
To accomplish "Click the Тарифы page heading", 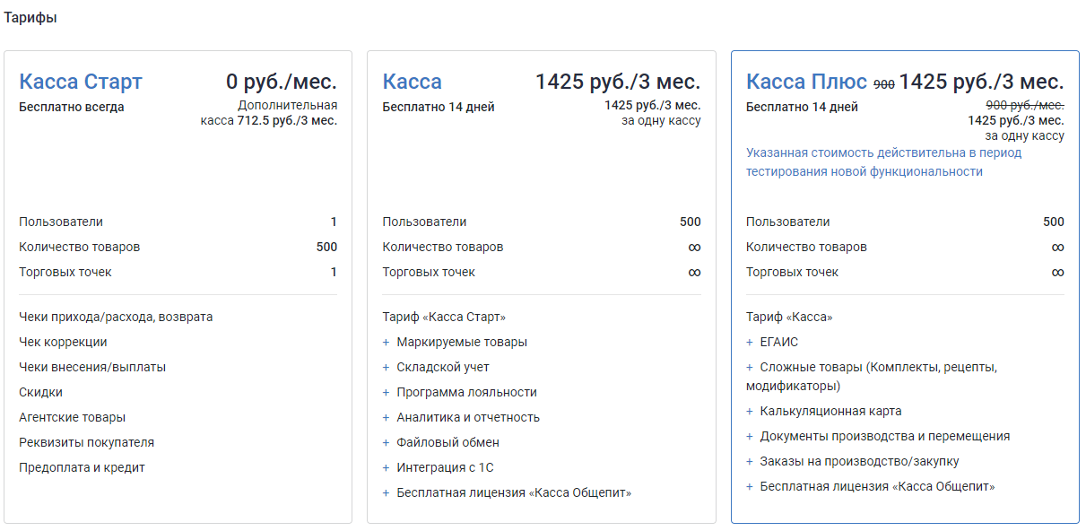I will click(30, 18).
